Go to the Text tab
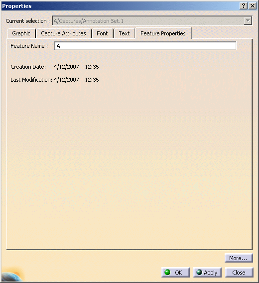 coord(124,33)
